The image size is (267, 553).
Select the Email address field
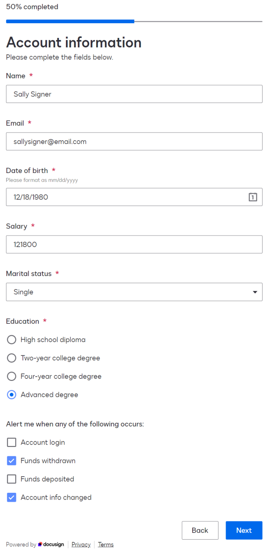pyautogui.click(x=133, y=141)
